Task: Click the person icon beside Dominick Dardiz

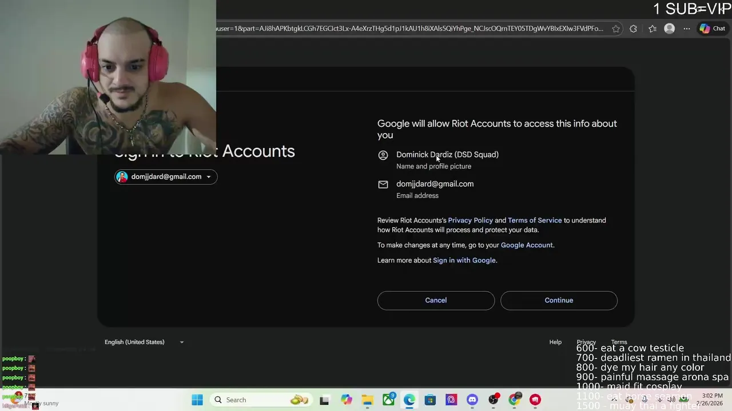Action: click(x=383, y=155)
